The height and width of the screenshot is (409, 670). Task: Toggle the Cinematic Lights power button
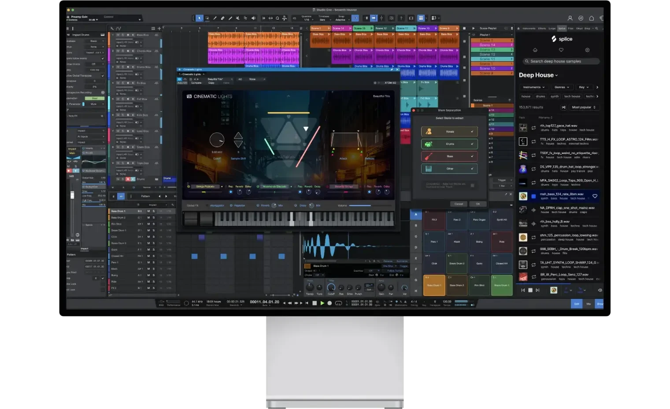point(179,79)
